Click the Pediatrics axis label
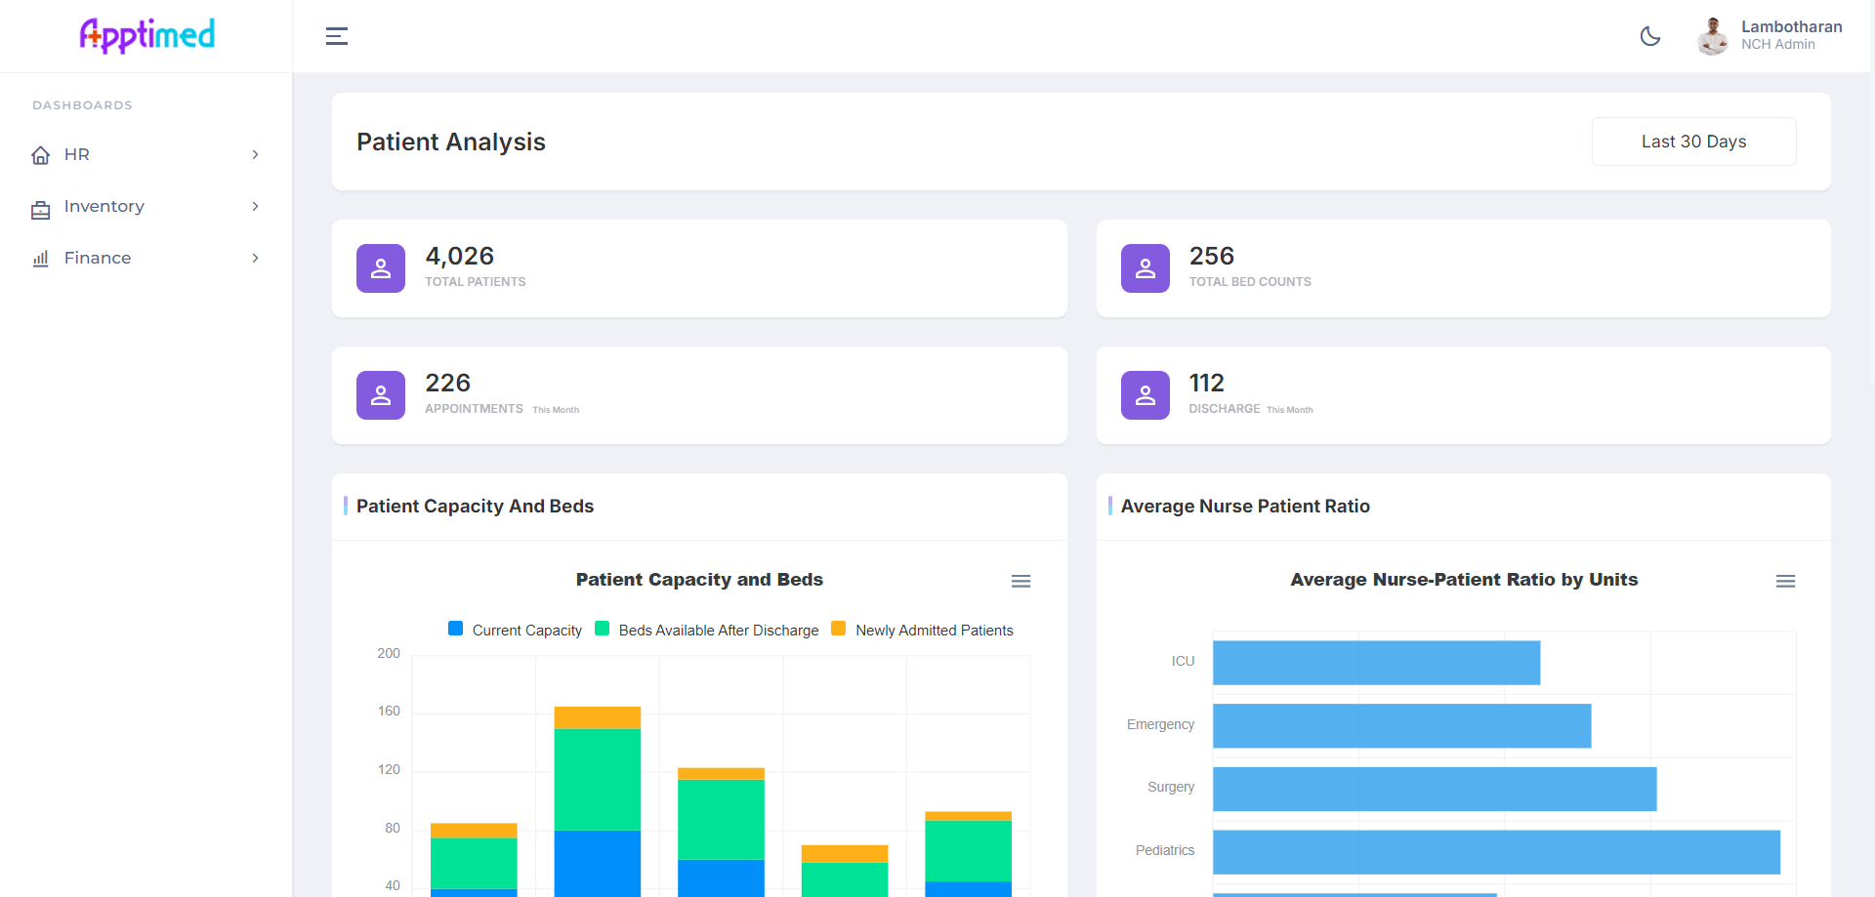This screenshot has width=1875, height=897. 1165,850
